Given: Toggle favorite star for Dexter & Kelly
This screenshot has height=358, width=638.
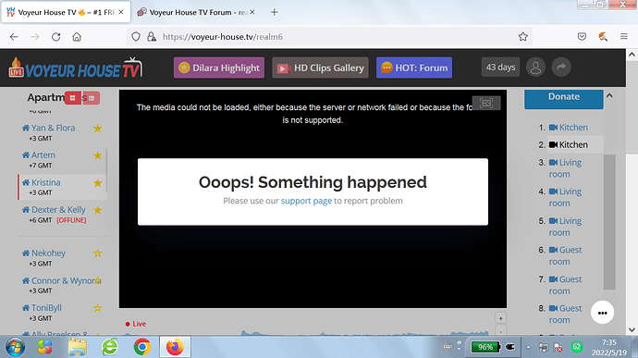Looking at the screenshot, I should pos(98,210).
